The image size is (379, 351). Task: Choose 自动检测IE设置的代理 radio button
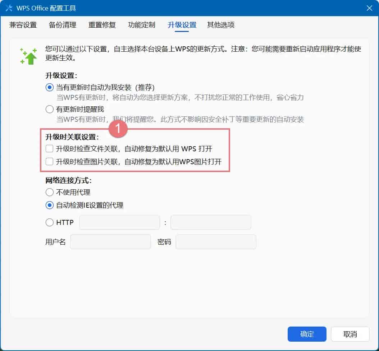[50, 205]
